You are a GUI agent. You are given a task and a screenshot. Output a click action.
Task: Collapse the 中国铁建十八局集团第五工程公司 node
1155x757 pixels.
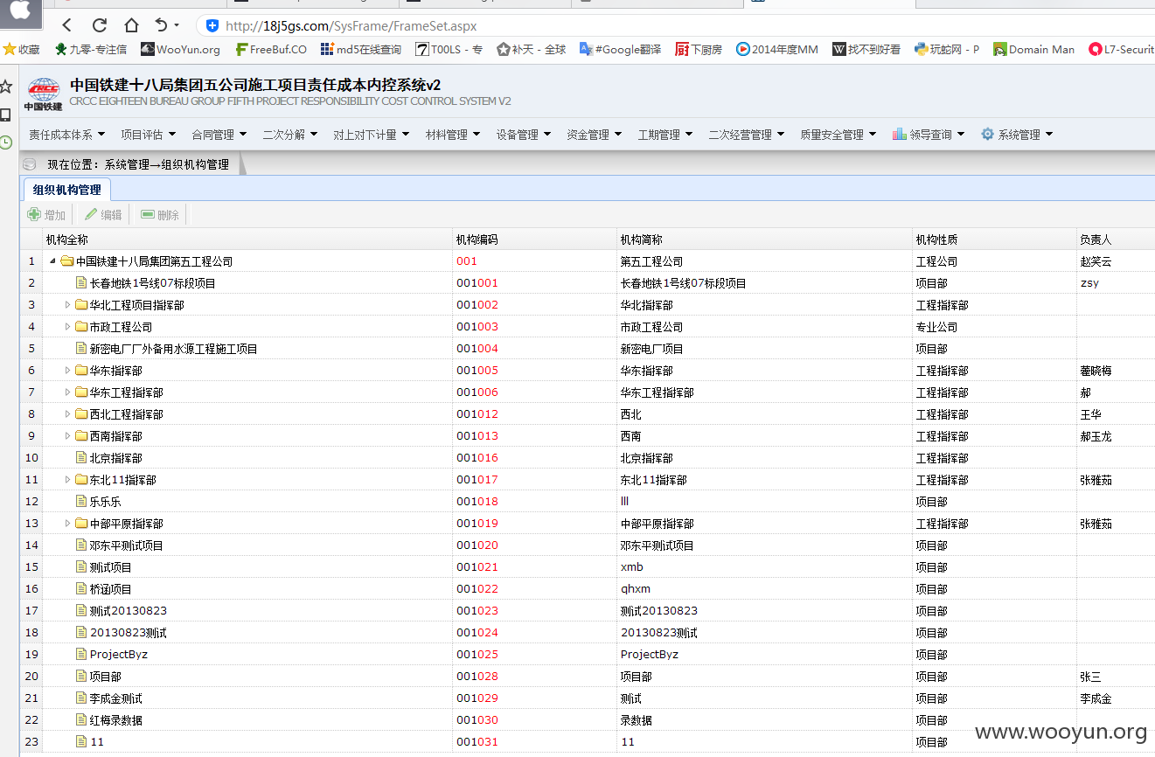[x=52, y=261]
